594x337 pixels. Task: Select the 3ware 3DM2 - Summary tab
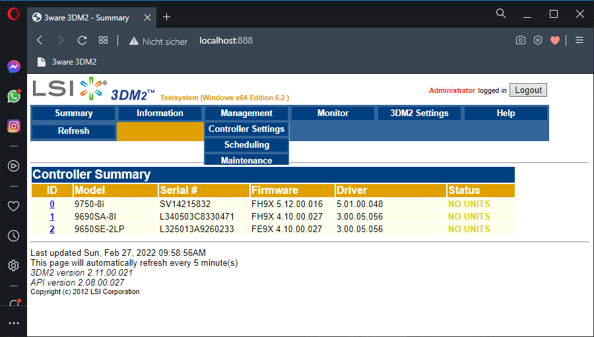[92, 17]
